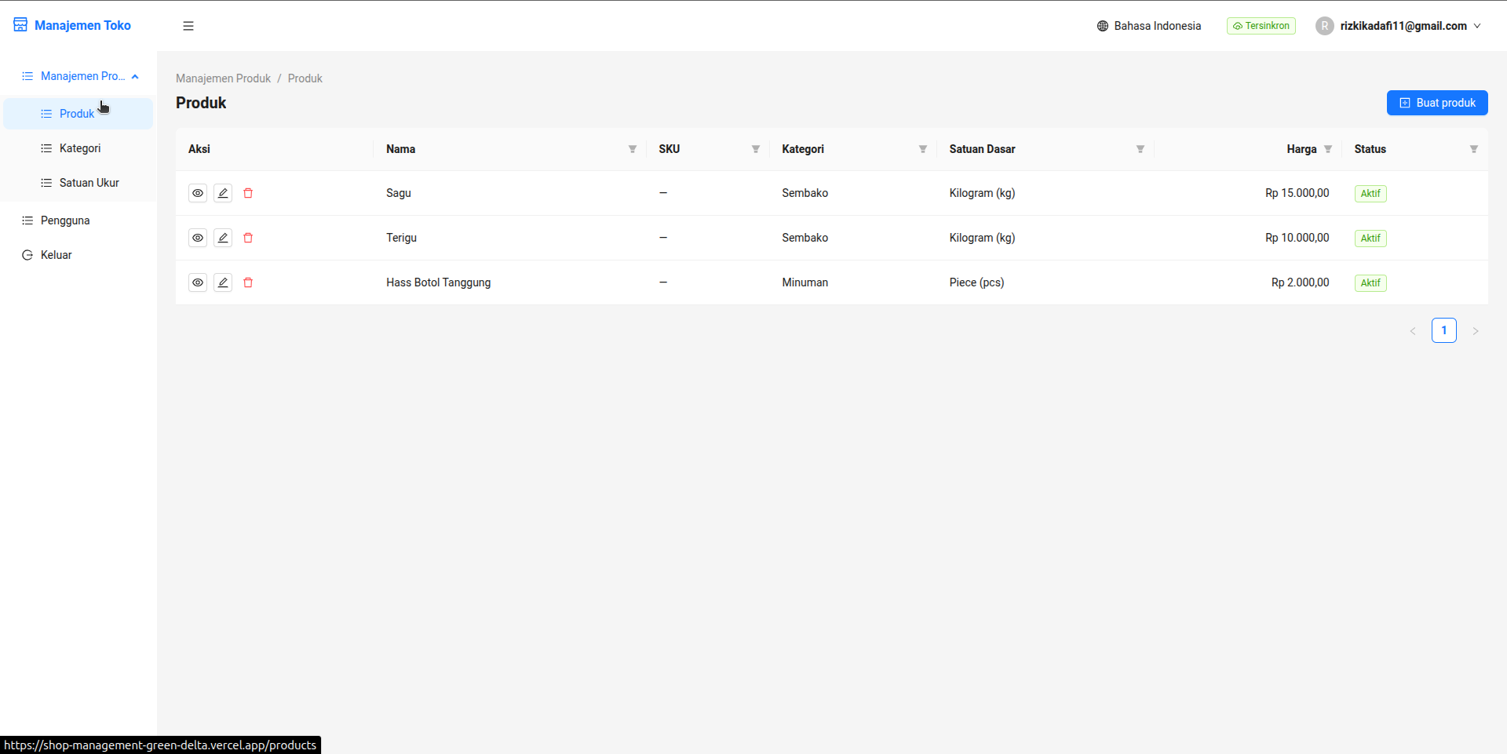
Task: Select Produk in the sidebar
Action: click(78, 114)
